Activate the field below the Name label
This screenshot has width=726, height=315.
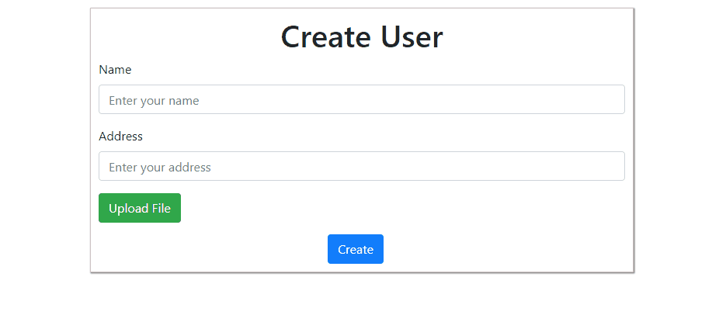[x=361, y=100]
